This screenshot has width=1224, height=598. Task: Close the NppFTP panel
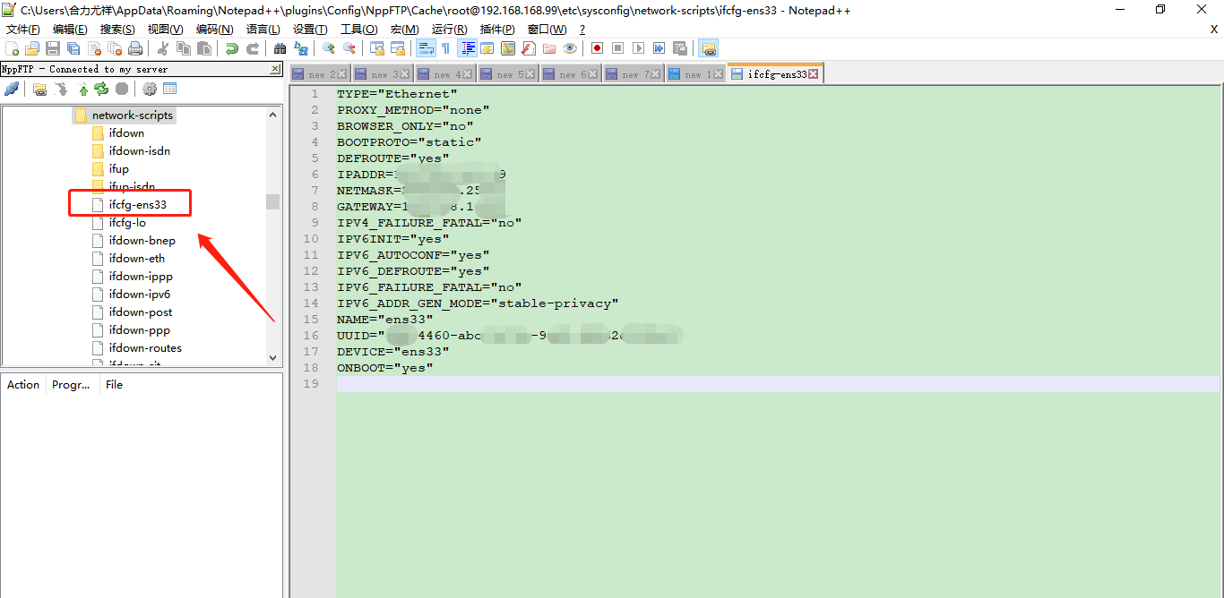(275, 69)
